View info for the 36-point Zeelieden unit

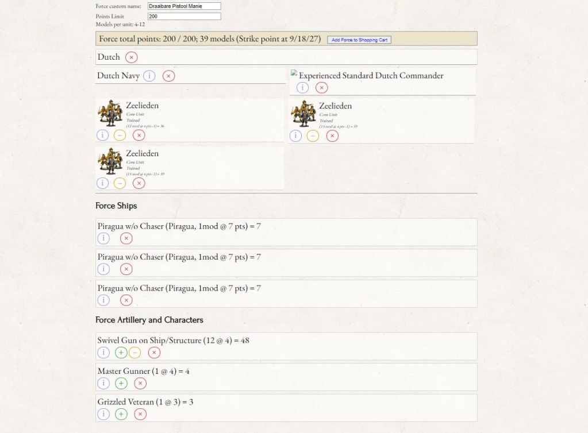click(102, 136)
